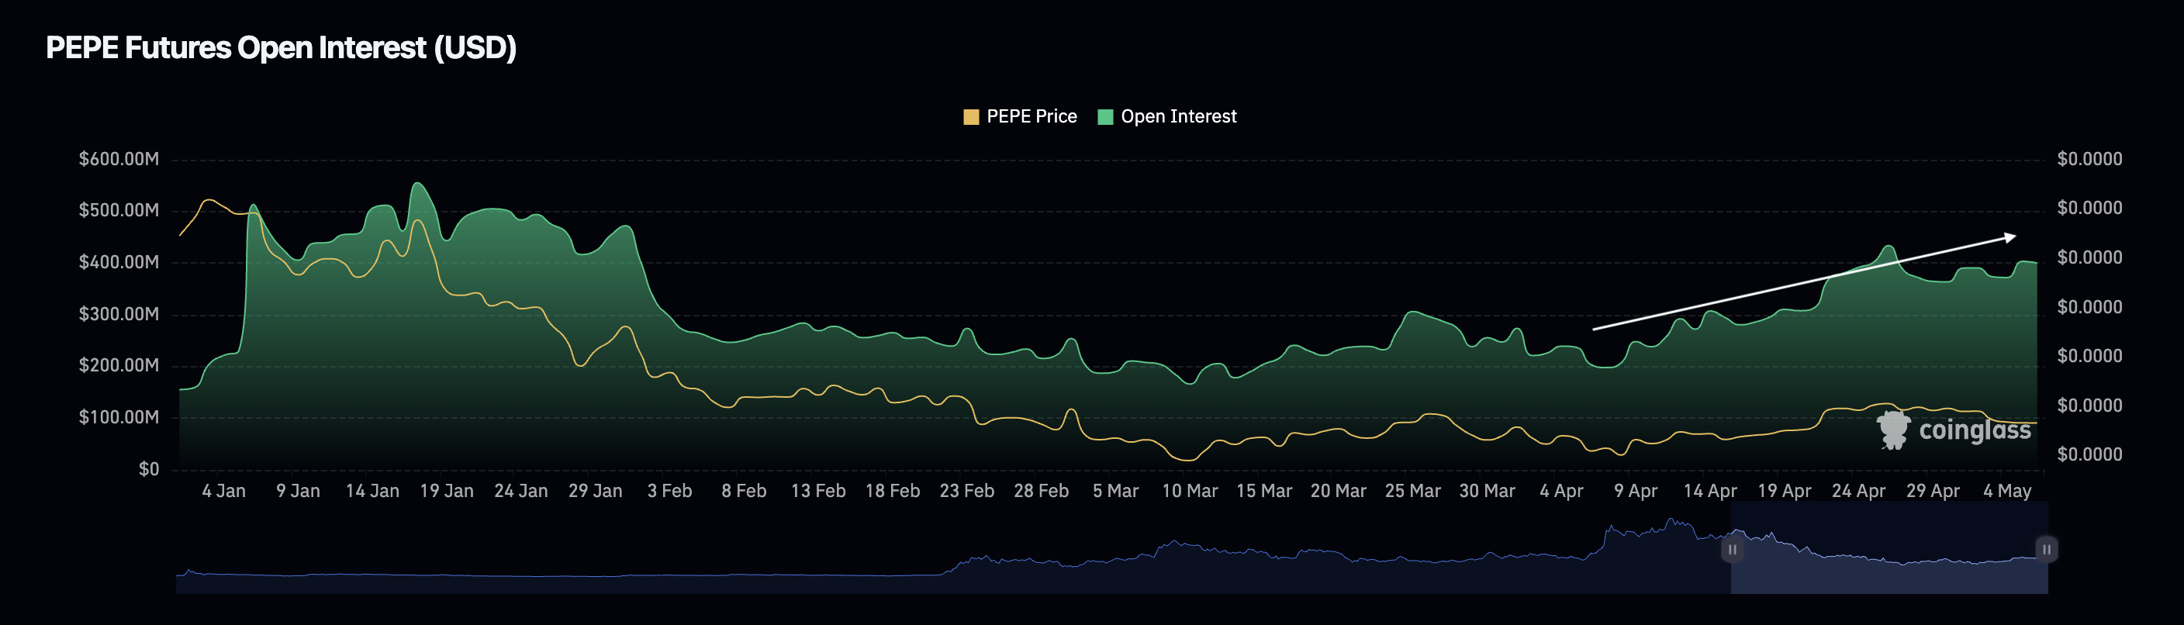Select the 10 Mar date label
This screenshot has height=625, width=2184.
tap(1189, 491)
